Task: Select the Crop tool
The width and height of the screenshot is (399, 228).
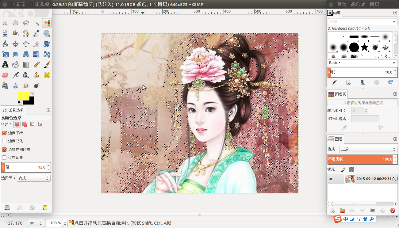Action: 36,44
